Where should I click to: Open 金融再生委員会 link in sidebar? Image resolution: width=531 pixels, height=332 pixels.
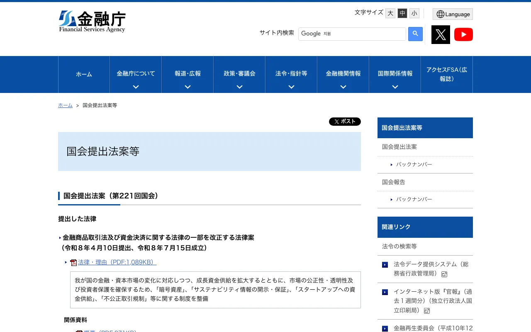[433, 328]
